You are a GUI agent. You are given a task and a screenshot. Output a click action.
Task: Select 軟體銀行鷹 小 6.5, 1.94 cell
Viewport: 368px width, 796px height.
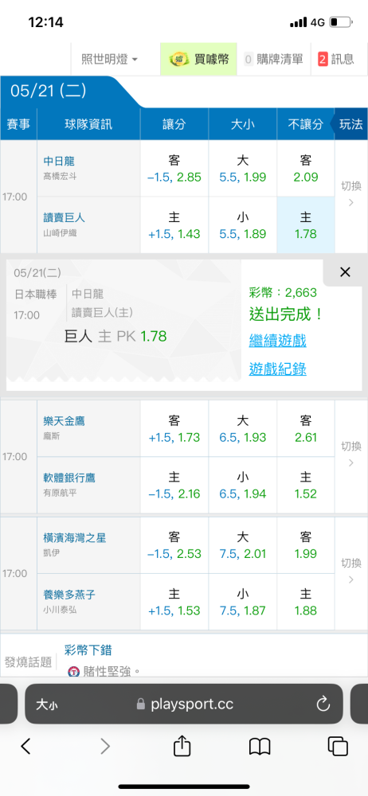tap(242, 486)
